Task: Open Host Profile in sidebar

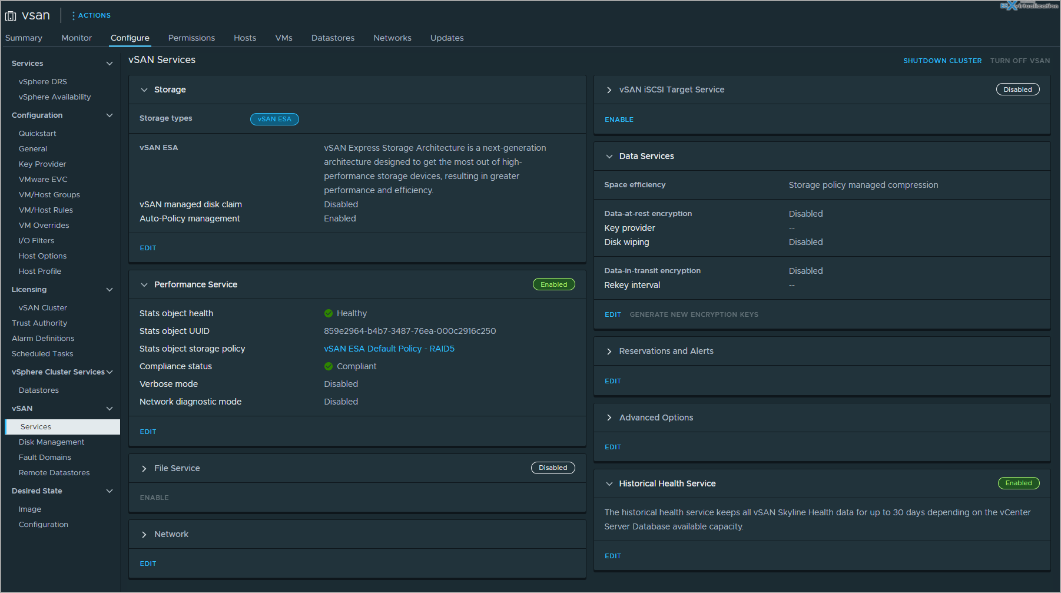Action: 40,271
